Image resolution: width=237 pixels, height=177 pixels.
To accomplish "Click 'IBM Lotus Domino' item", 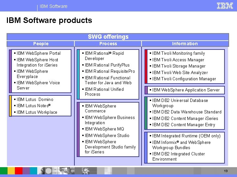I will 35,100.
